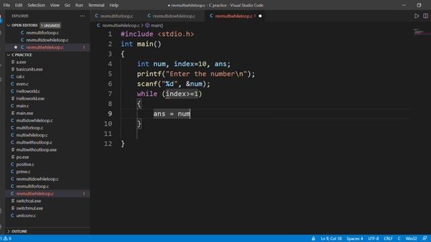The height and width of the screenshot is (242, 431).
Task: Restore down the window
Action: click(419, 5)
